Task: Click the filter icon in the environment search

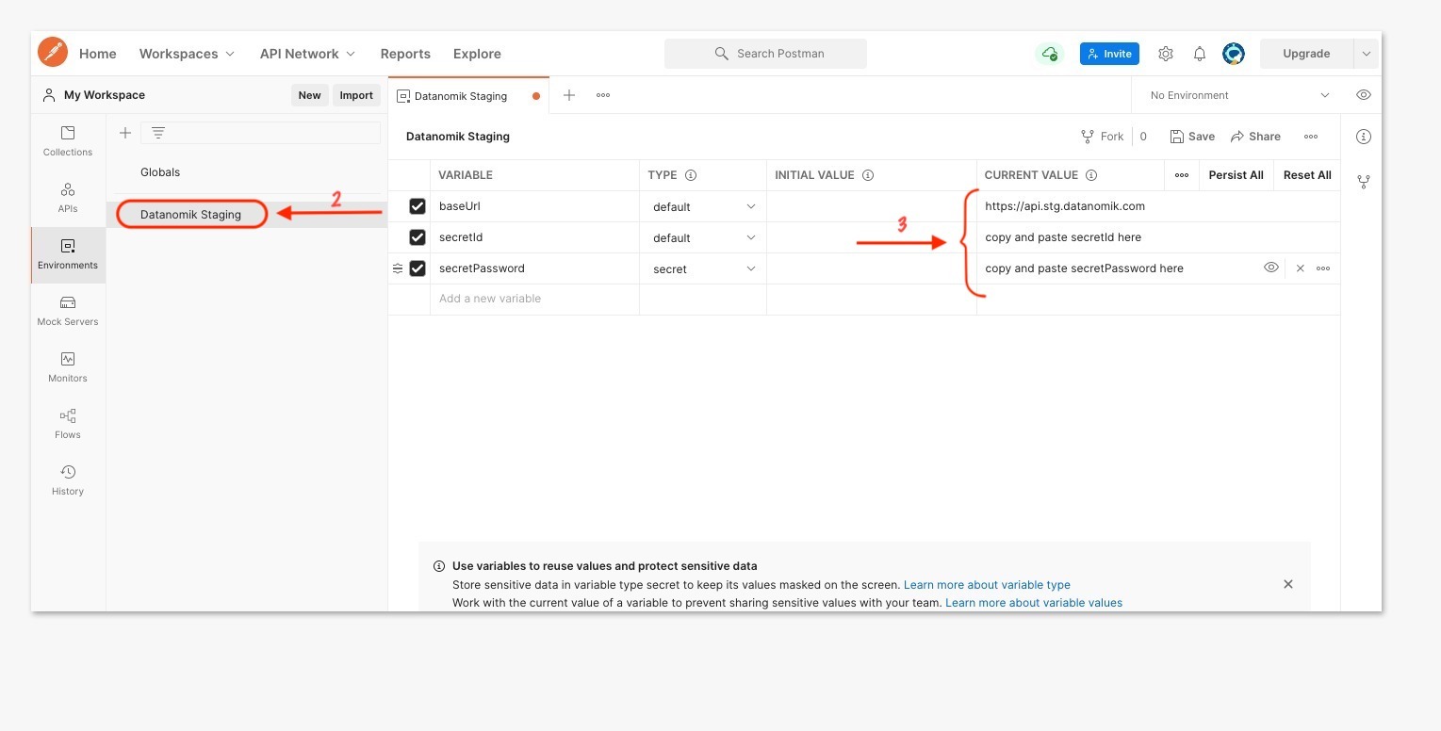Action: coord(158,133)
